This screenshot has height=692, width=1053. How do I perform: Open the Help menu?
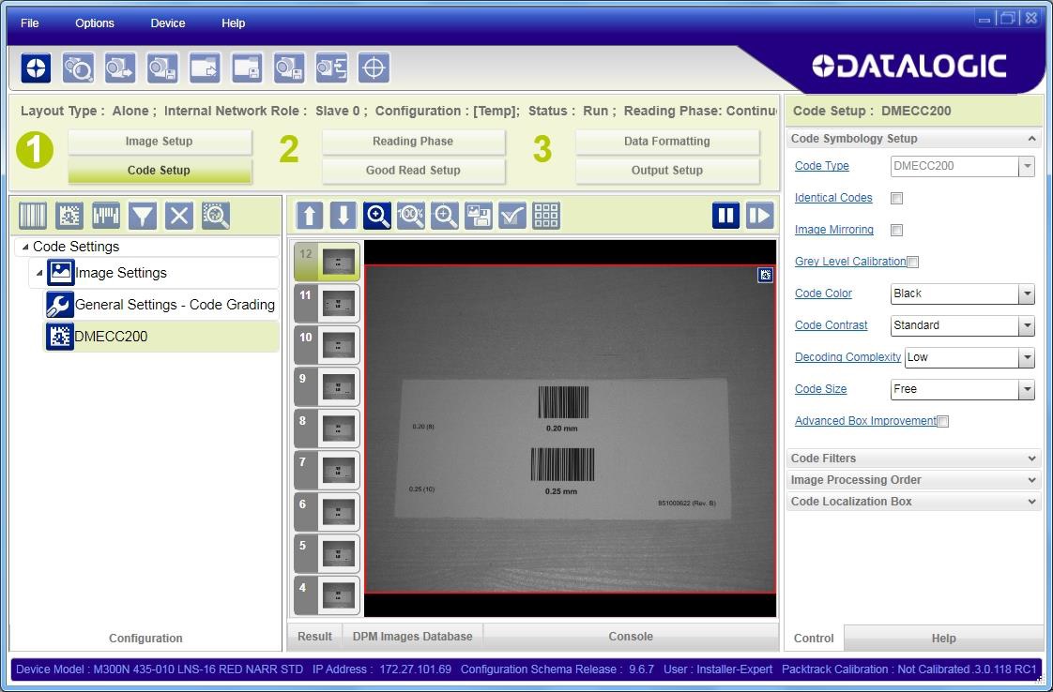pyautogui.click(x=233, y=23)
